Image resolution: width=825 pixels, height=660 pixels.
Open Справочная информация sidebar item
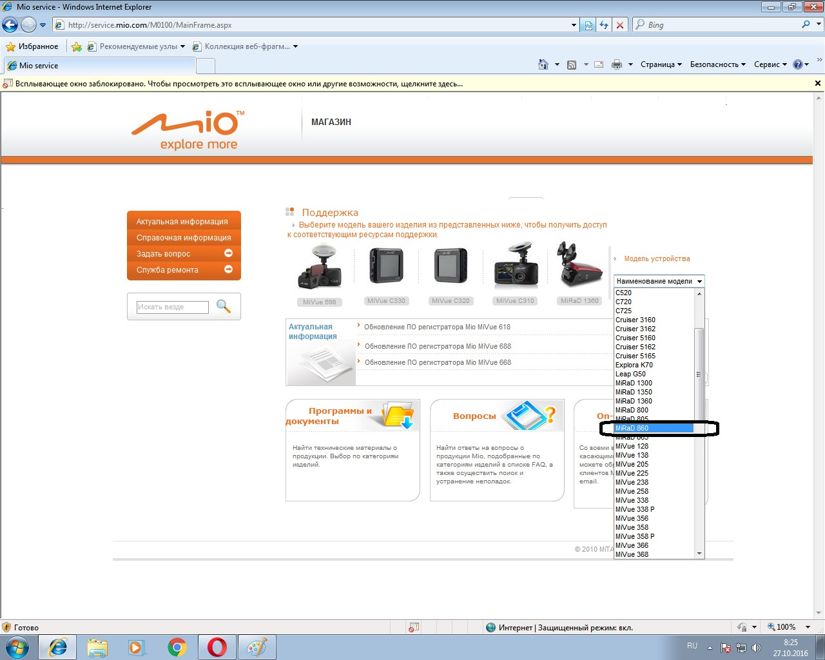click(184, 237)
